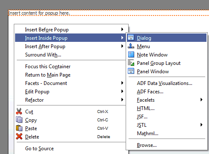Insert a Menu component
Image resolution: width=209 pixels, height=154 pixels.
coord(167,46)
